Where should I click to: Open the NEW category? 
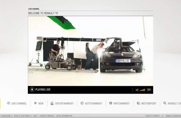click(x=41, y=103)
